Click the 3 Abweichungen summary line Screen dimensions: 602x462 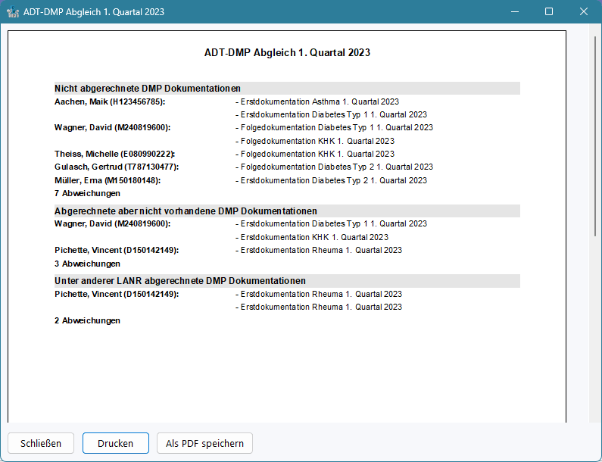[x=87, y=264]
